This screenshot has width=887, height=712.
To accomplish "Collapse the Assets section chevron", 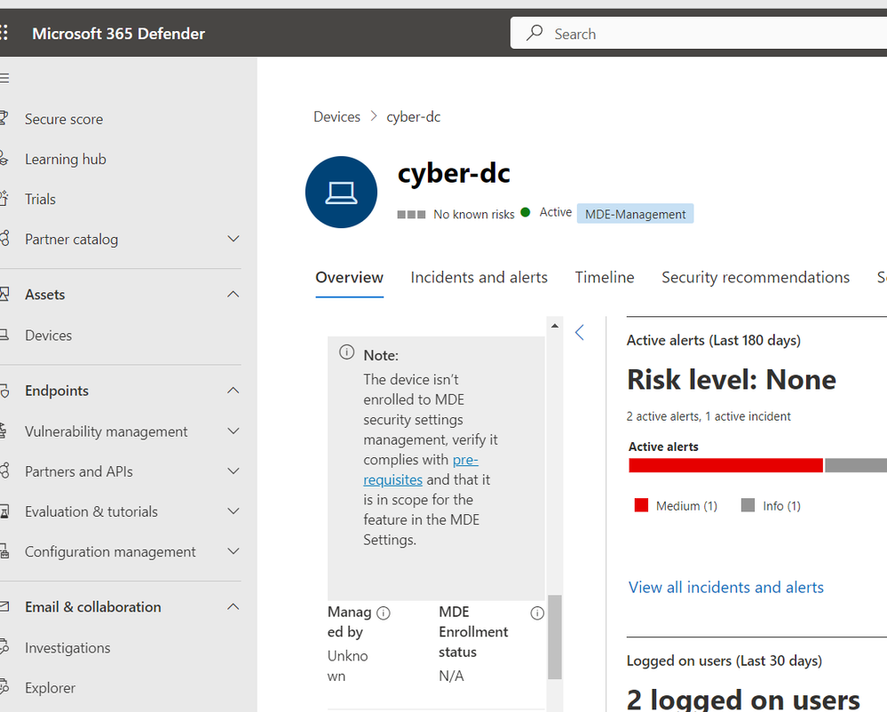I will [x=233, y=294].
